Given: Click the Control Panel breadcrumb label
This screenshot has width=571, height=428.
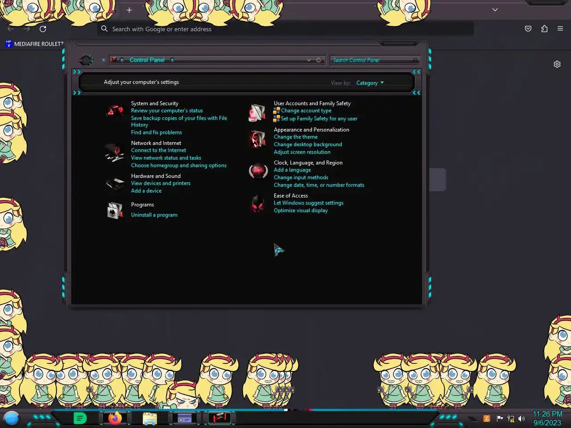Looking at the screenshot, I should point(147,60).
